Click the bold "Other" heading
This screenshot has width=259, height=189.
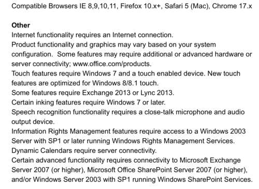21,25
